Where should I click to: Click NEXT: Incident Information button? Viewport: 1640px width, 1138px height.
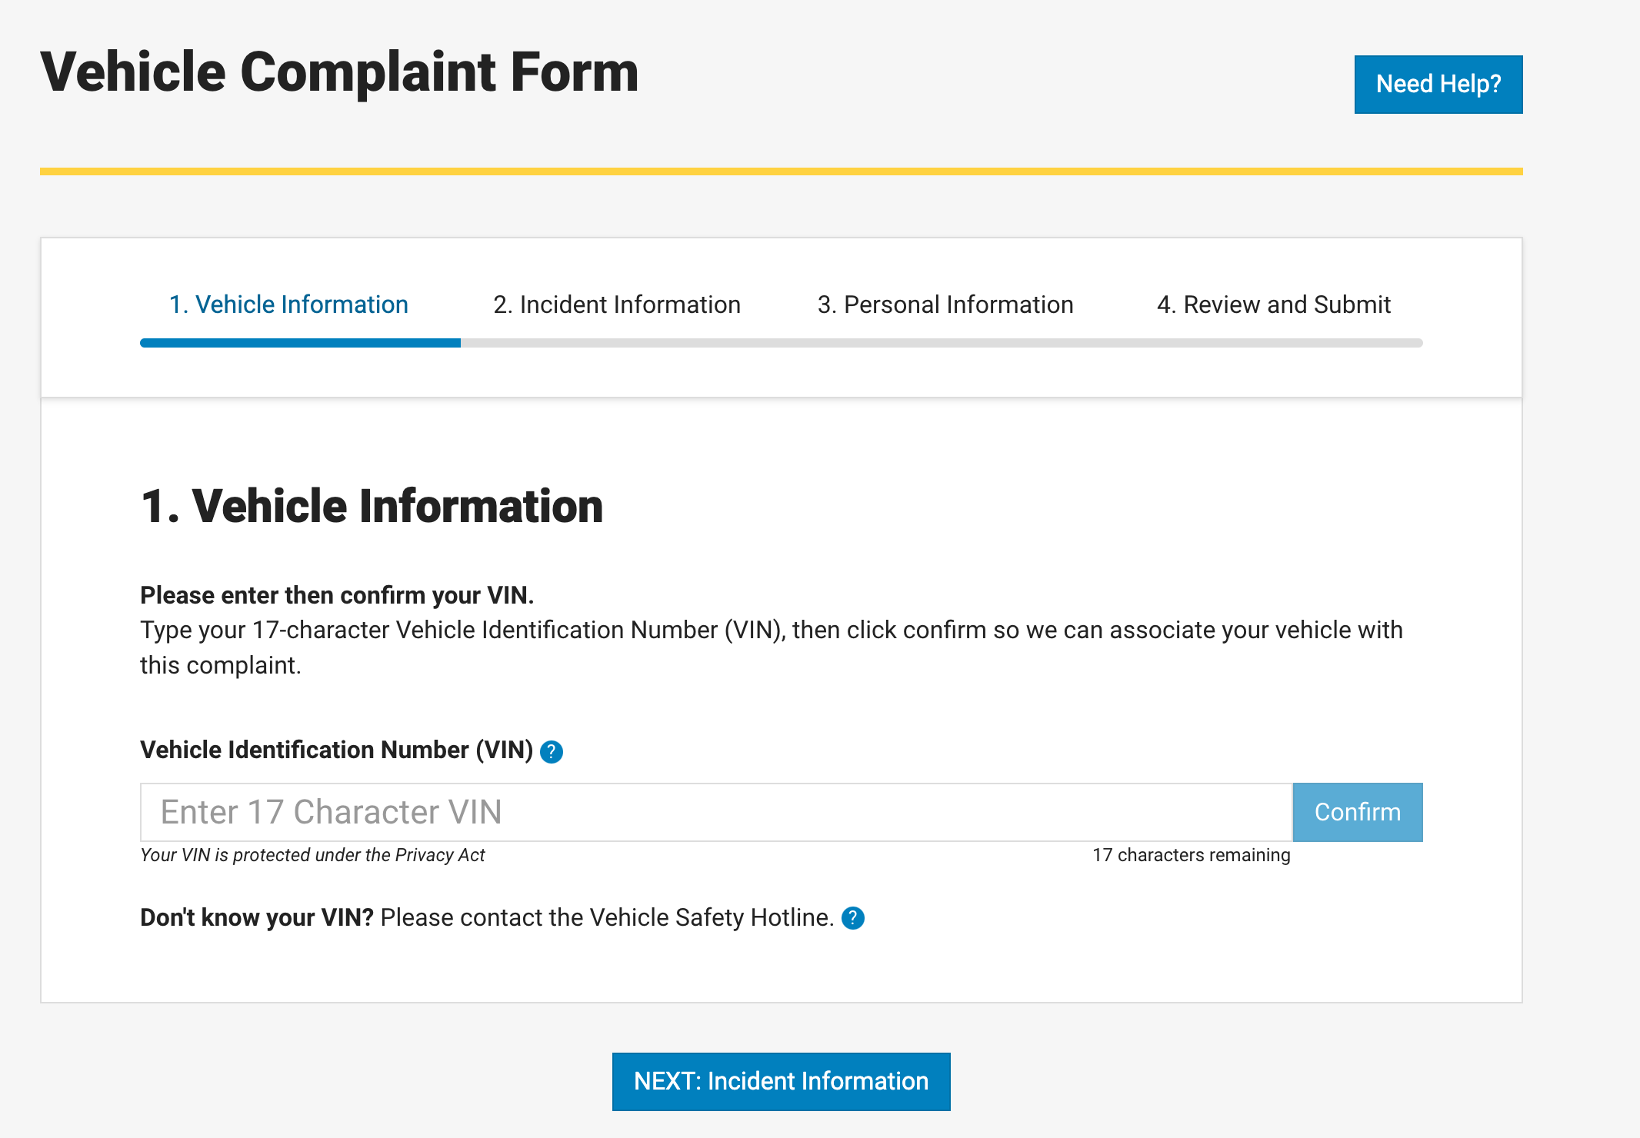(x=781, y=1081)
